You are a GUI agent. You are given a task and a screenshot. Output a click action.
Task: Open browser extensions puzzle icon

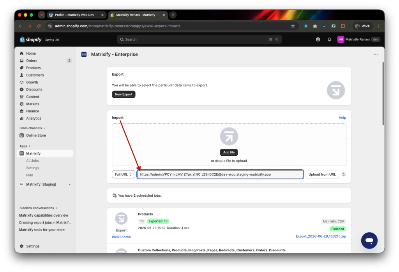(343, 26)
